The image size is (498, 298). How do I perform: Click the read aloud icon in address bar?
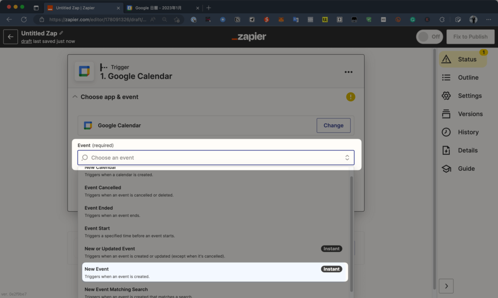(x=153, y=19)
